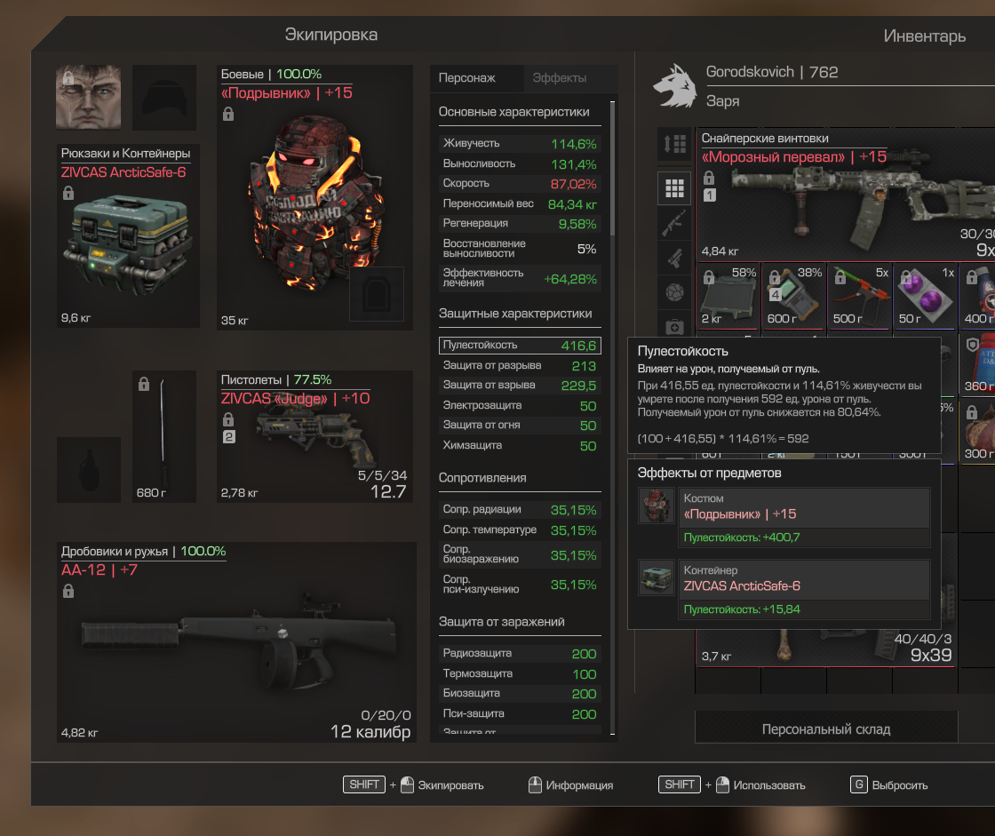This screenshot has width=995, height=836.
Task: Open Персональный склад
Action: click(826, 729)
